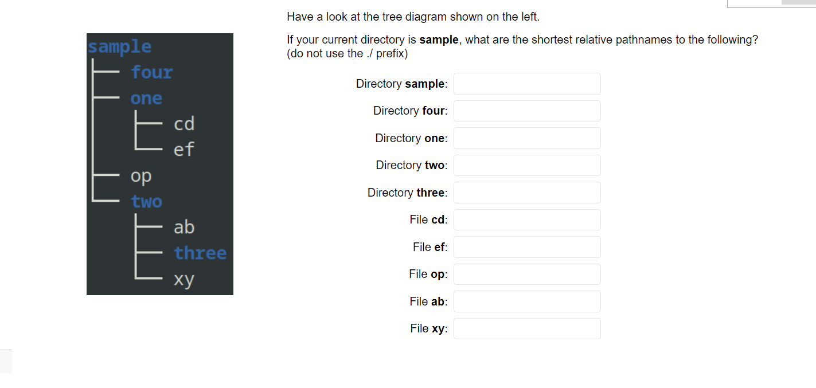Select file 'ef' in the tree diagram
The image size is (816, 388).
pyautogui.click(x=183, y=150)
